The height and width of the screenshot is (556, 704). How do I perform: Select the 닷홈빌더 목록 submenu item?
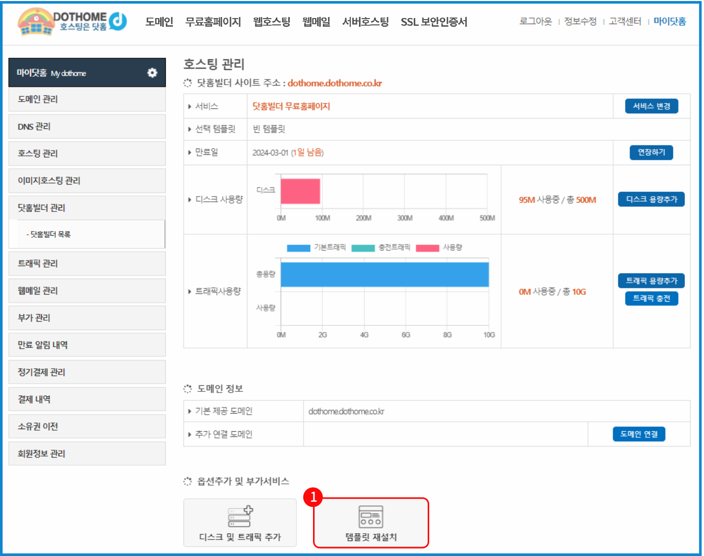point(50,235)
